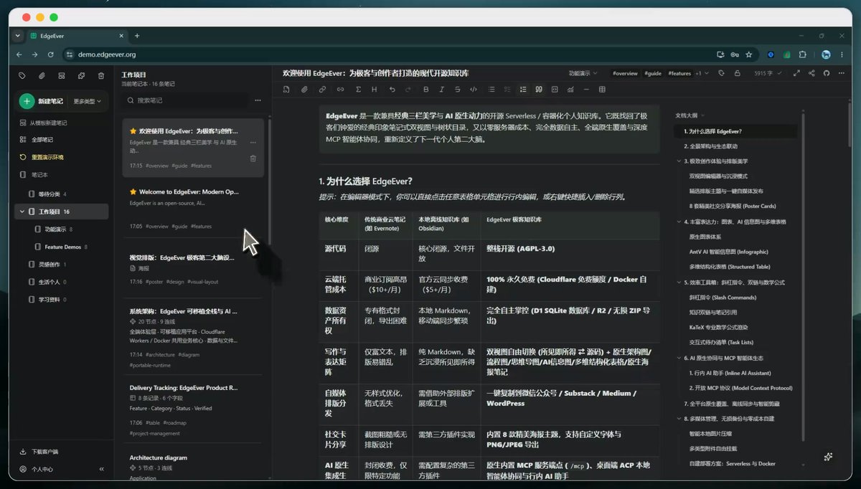Click the #overview tag in header
861x489 pixels.
625,73
